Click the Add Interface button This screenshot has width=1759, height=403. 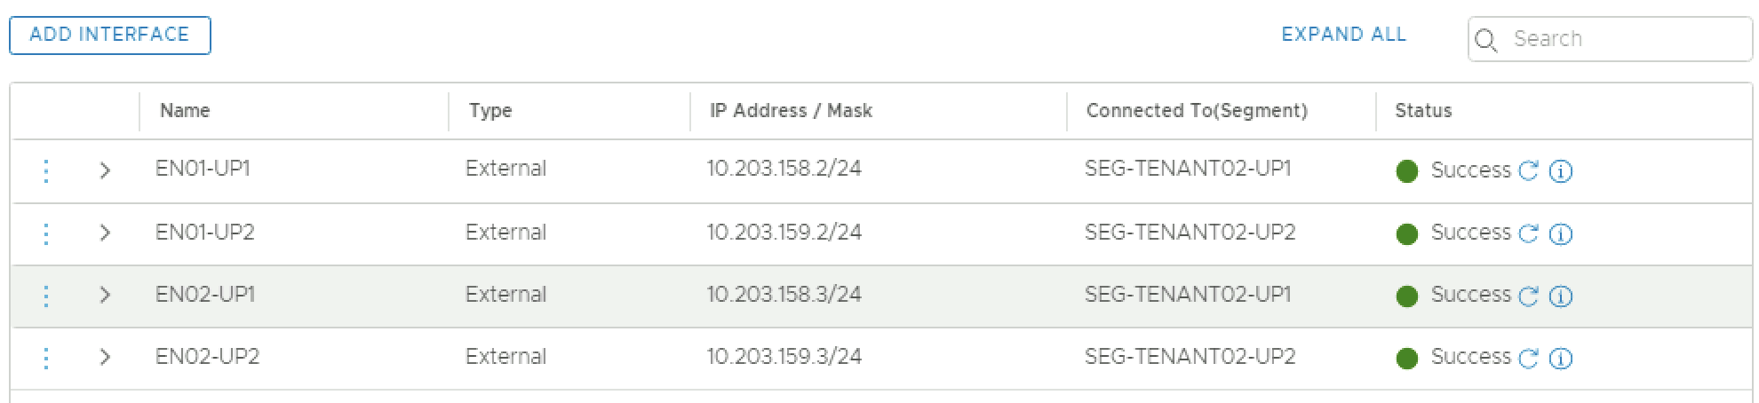pos(110,36)
